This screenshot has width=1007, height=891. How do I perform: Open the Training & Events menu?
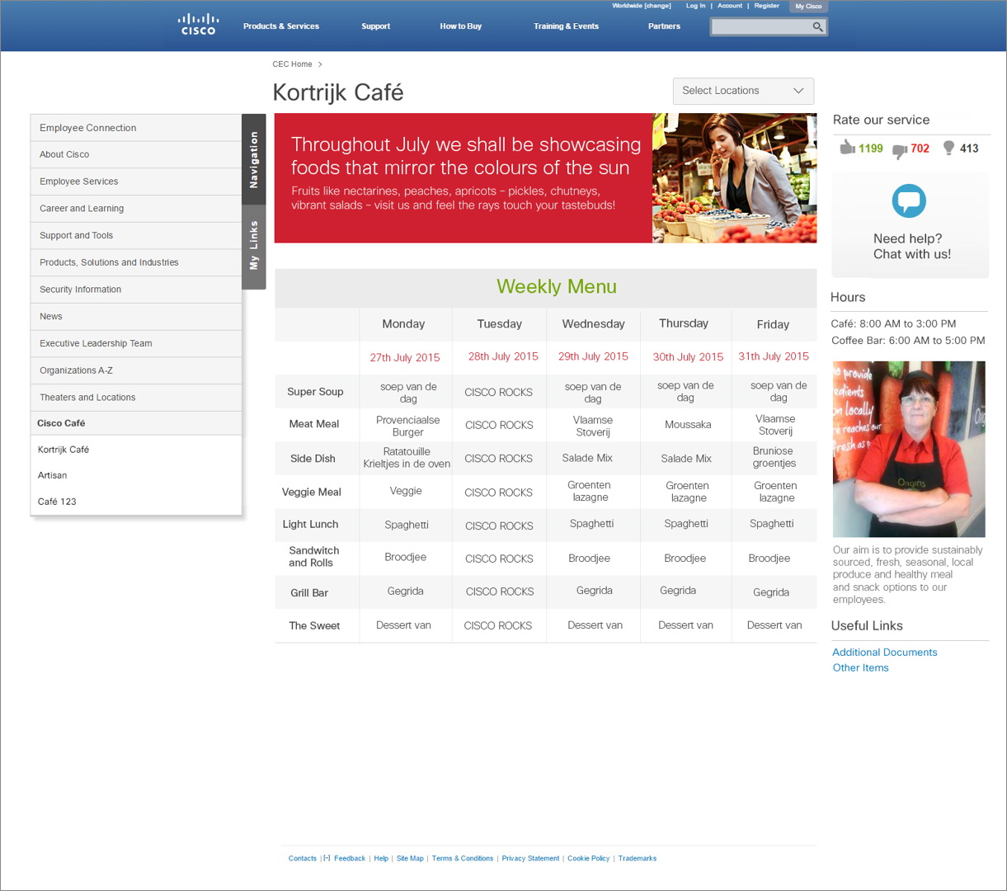point(566,26)
